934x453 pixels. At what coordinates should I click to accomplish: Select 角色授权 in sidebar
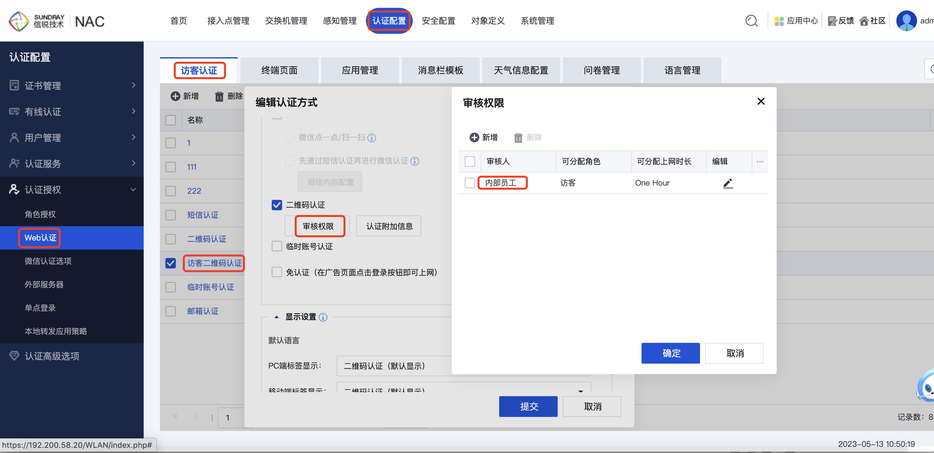[x=40, y=214]
